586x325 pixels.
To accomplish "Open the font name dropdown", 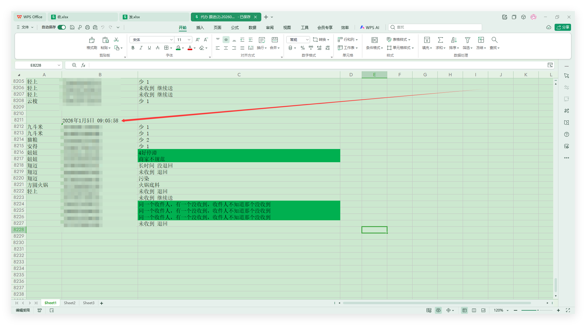I will [x=171, y=40].
